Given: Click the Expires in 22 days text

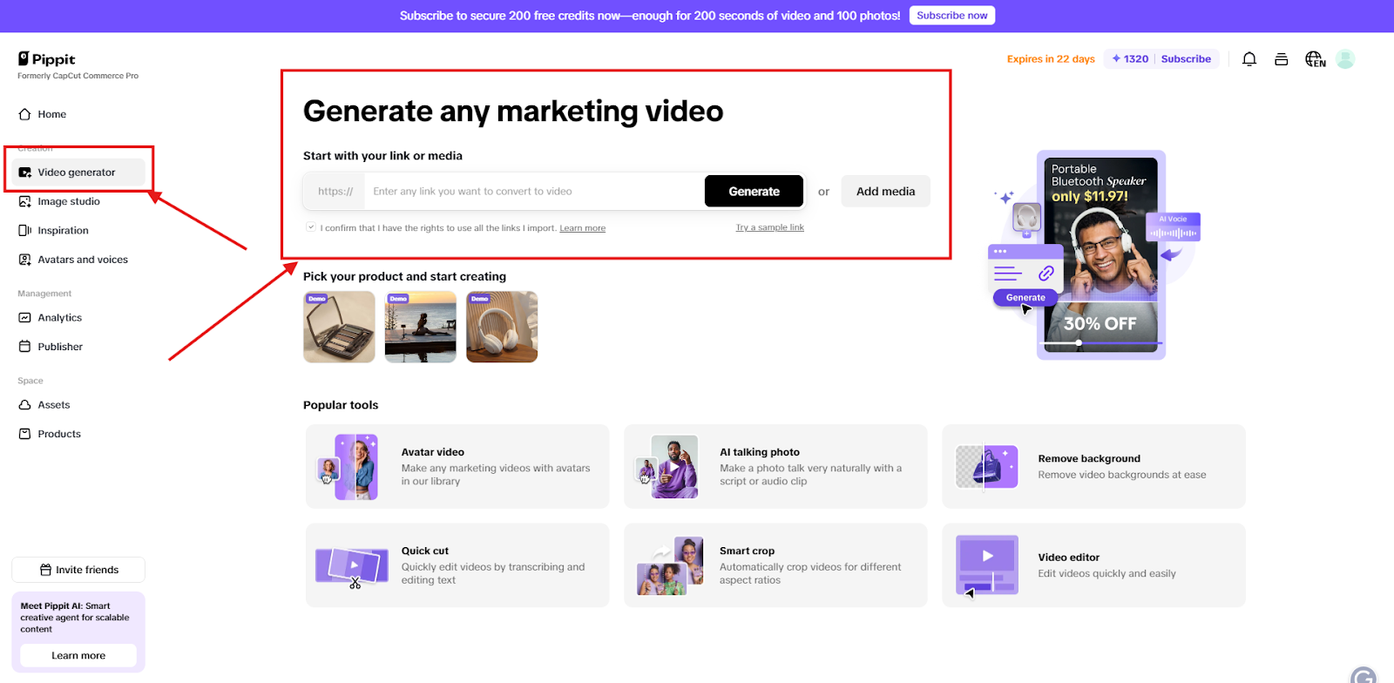Looking at the screenshot, I should tap(1051, 59).
